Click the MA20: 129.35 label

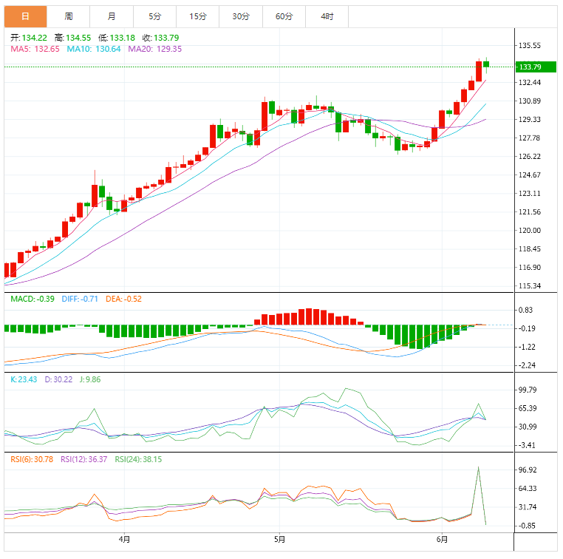click(x=154, y=49)
